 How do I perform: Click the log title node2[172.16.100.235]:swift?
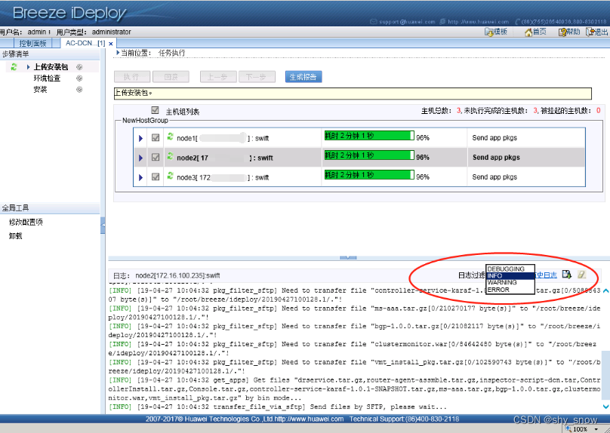coord(177,275)
